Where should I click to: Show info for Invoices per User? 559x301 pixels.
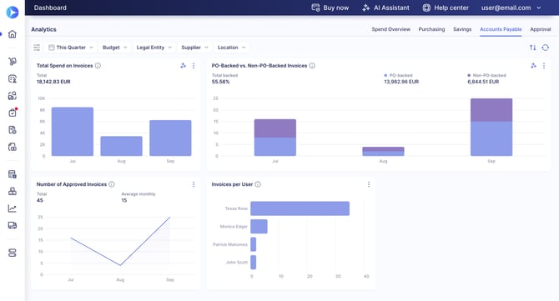click(x=258, y=184)
